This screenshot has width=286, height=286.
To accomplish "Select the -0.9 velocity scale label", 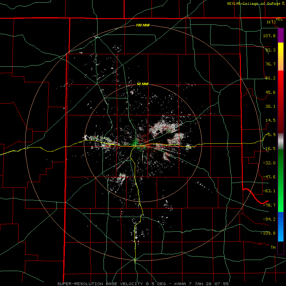I will (x=270, y=135).
